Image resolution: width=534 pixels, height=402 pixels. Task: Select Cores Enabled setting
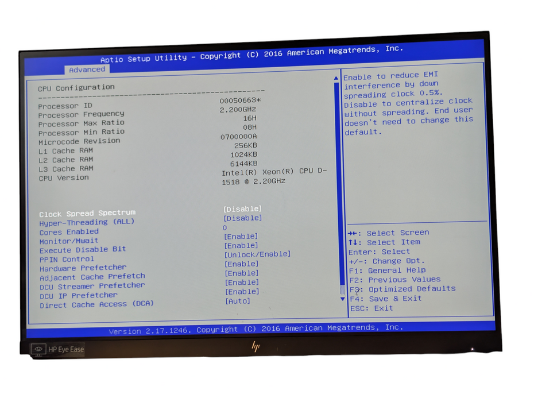pyautogui.click(x=69, y=232)
